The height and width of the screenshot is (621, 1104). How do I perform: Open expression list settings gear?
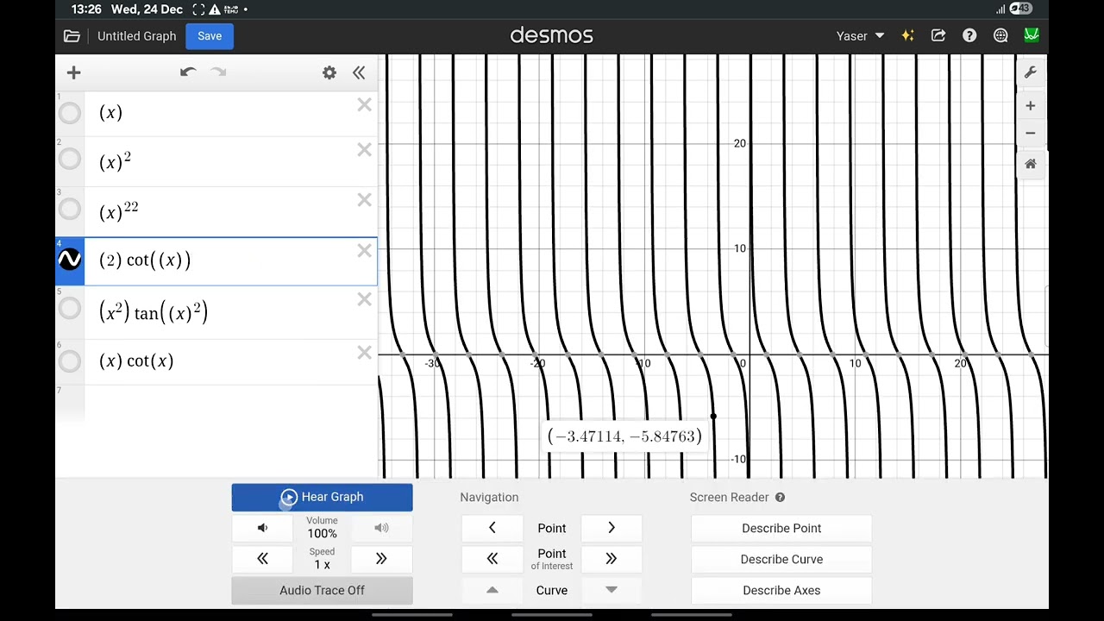[x=329, y=73]
